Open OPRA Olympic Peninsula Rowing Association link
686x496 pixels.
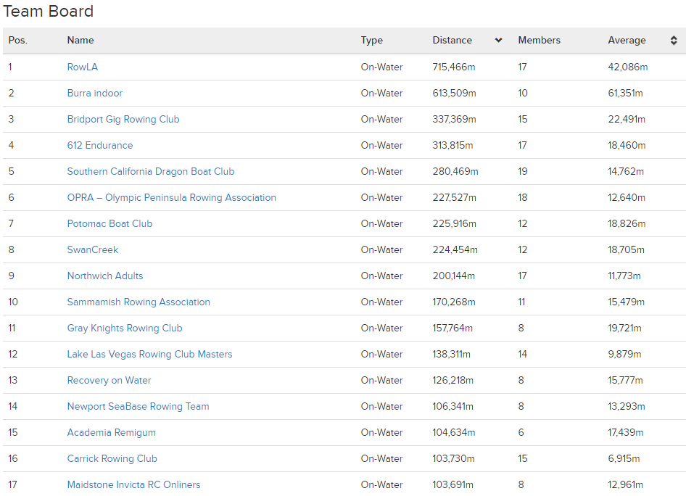(171, 197)
